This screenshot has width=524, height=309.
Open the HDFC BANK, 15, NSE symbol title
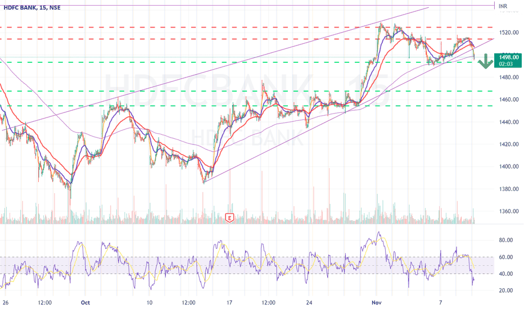(32, 8)
